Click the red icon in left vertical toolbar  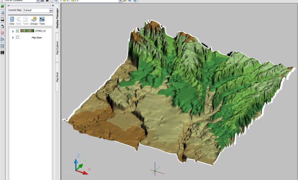pyautogui.click(x=2, y=33)
